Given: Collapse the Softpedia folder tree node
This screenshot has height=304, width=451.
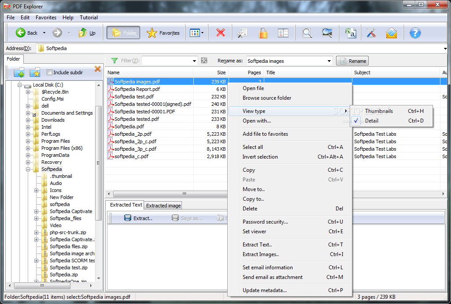Looking at the screenshot, I should click(x=28, y=169).
